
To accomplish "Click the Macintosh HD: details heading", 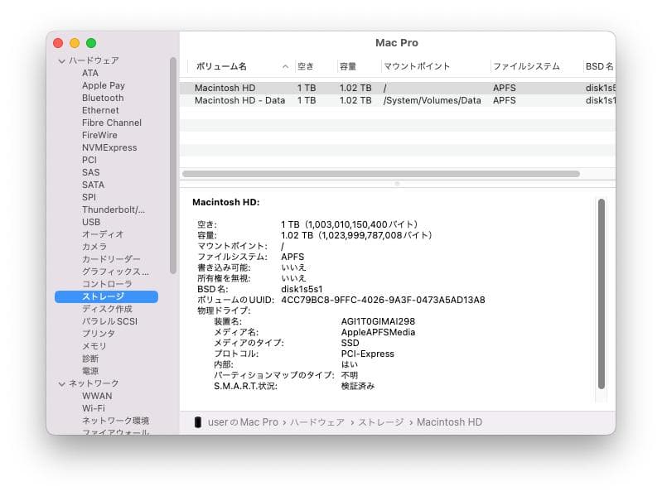I will tap(226, 202).
